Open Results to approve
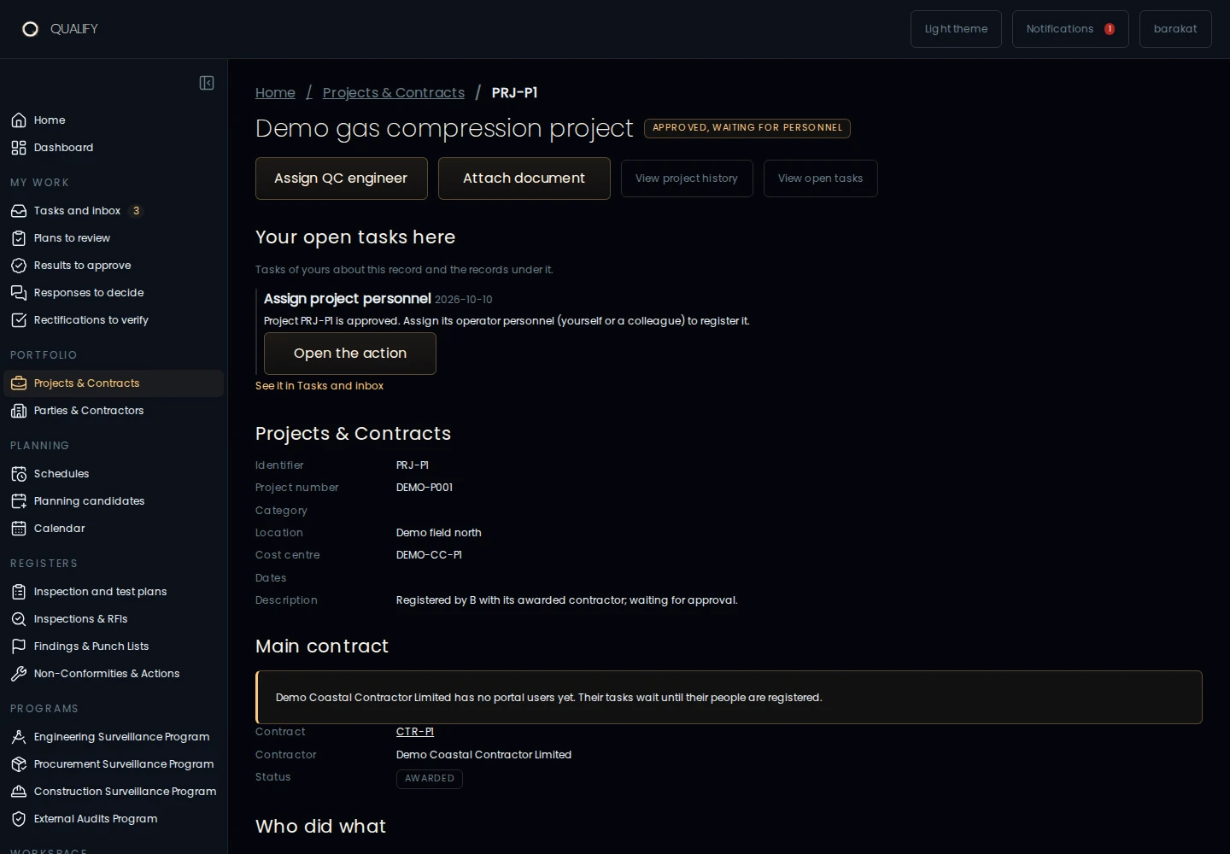1230x854 pixels. (114, 266)
